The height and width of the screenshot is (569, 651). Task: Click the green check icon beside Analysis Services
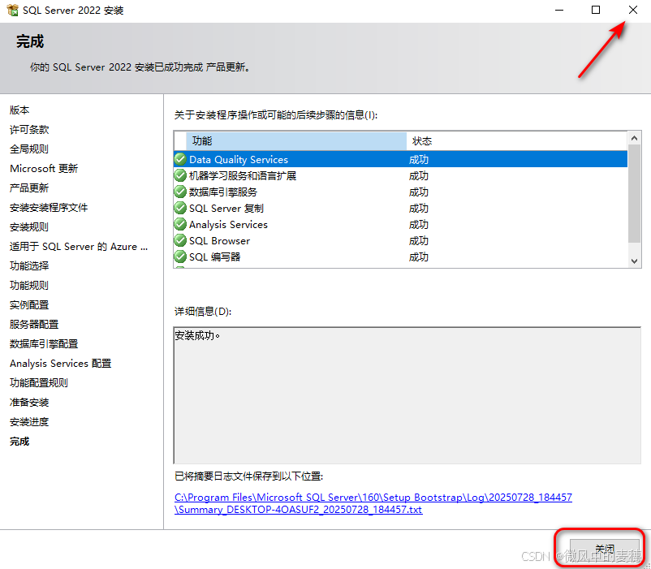coord(180,224)
